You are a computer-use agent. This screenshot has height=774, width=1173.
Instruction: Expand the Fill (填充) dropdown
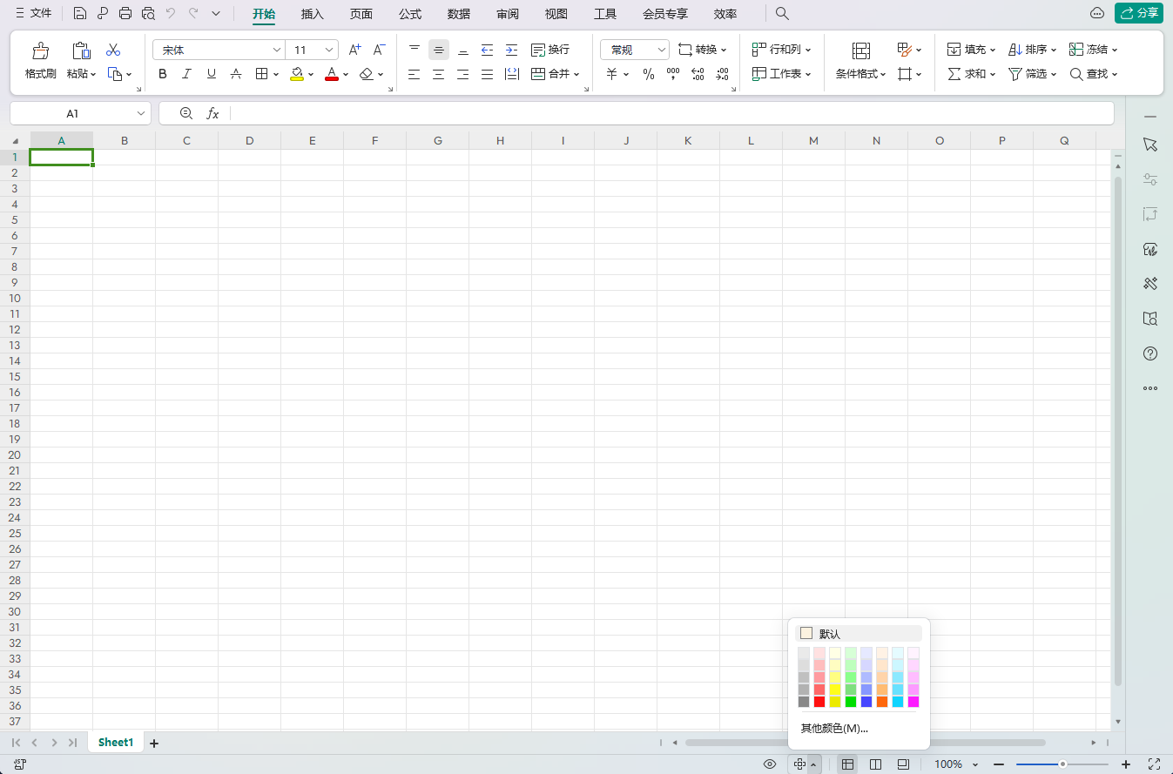pos(992,50)
